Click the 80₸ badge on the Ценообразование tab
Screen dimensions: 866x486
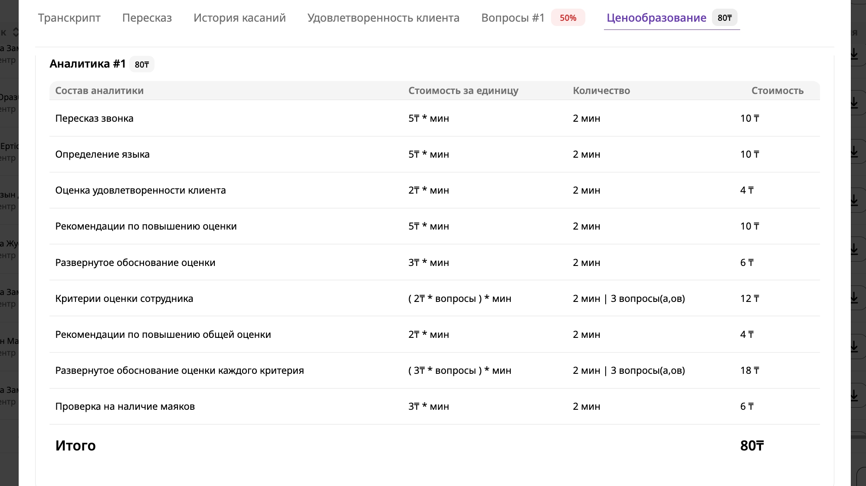click(x=724, y=18)
